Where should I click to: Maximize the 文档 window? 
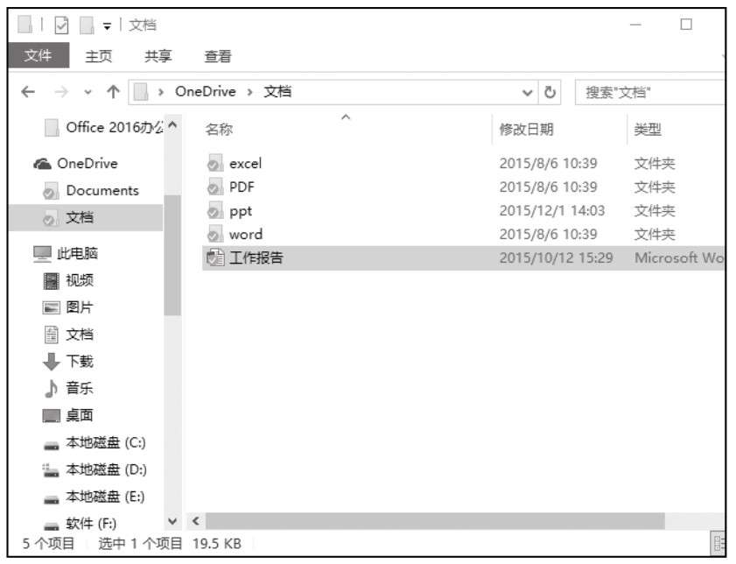(686, 25)
